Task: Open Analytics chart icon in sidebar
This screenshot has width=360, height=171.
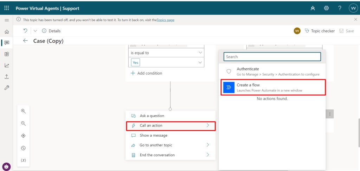Action: [x=7, y=65]
